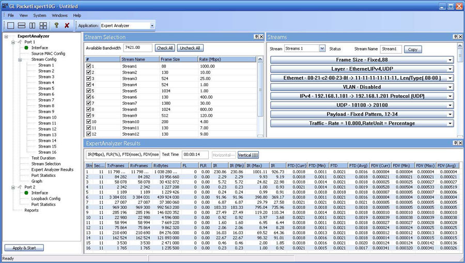Expand the Traffic - Rate section
Image resolution: width=465 pixels, height=263 pixels.
pos(362,123)
